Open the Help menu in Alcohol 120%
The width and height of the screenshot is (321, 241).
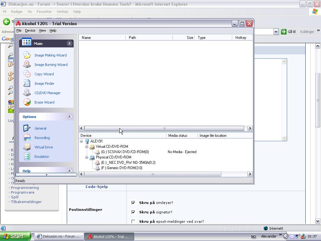coord(53,30)
